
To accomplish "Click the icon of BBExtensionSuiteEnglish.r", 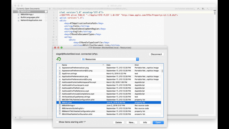I will point(60,108).
